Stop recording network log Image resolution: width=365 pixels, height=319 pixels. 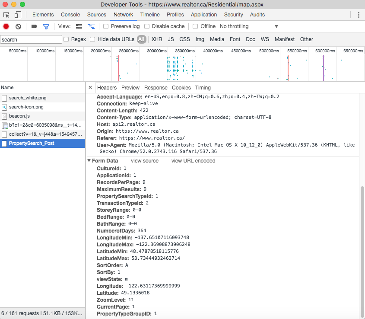6,26
